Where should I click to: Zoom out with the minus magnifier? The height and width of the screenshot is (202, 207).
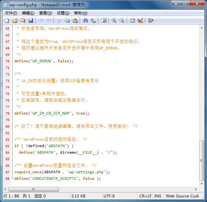pos(122,21)
